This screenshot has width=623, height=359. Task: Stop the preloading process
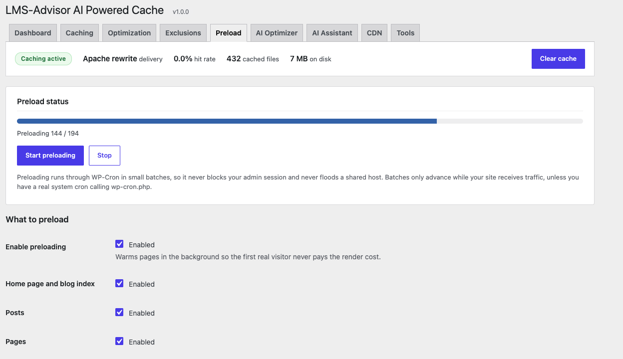tap(104, 156)
